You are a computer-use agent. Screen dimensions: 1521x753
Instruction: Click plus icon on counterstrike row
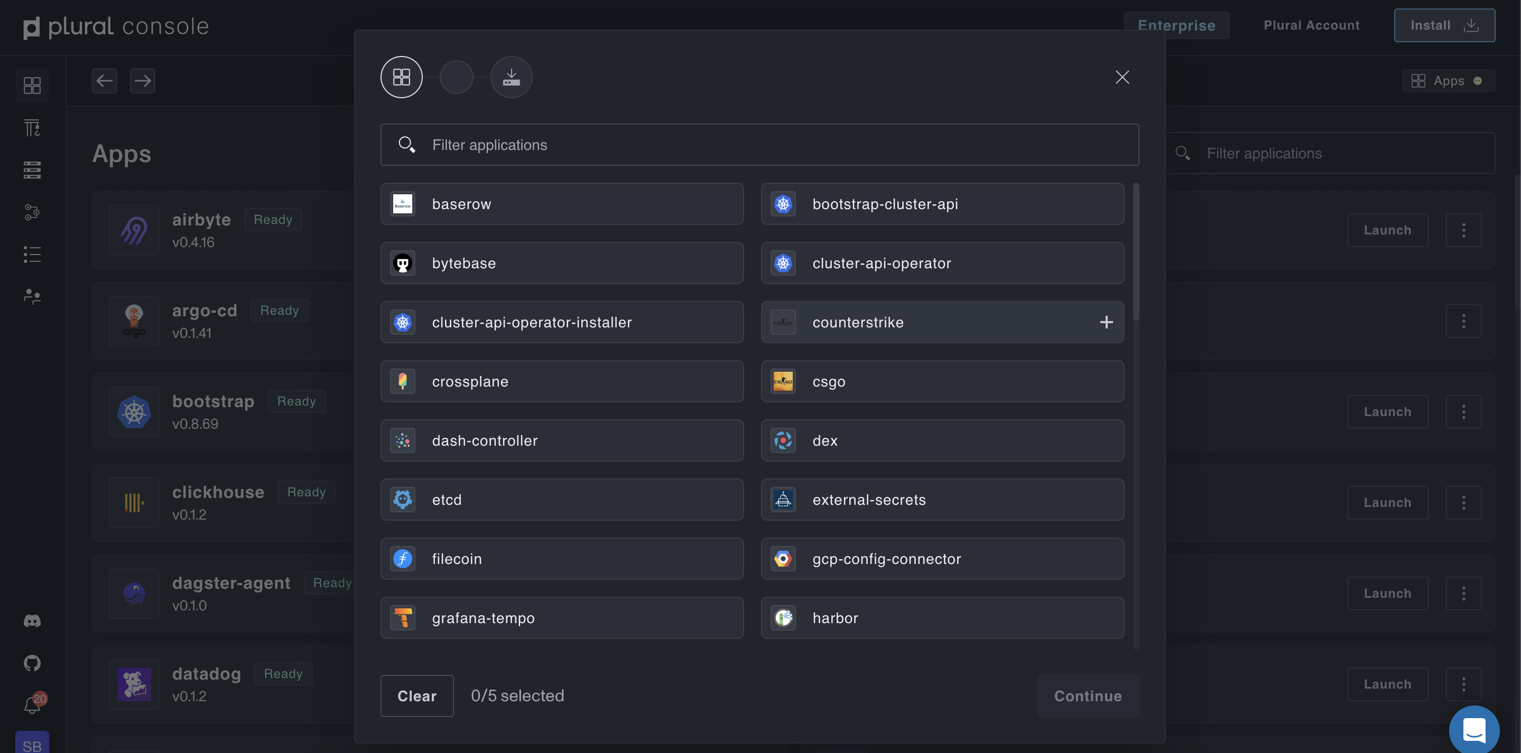pos(1106,322)
